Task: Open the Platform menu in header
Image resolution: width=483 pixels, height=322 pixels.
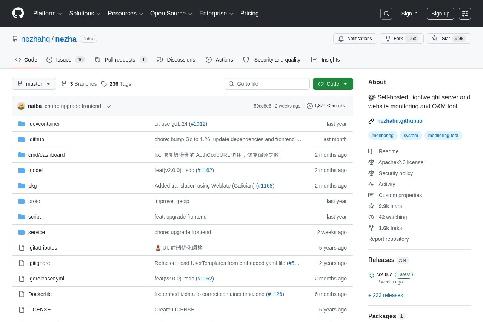Action: pyautogui.click(x=48, y=14)
